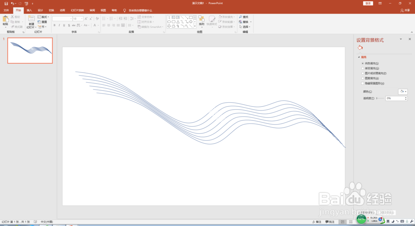The height and width of the screenshot is (226, 415).
Task: Open the File (文件) tab
Action: point(6,10)
